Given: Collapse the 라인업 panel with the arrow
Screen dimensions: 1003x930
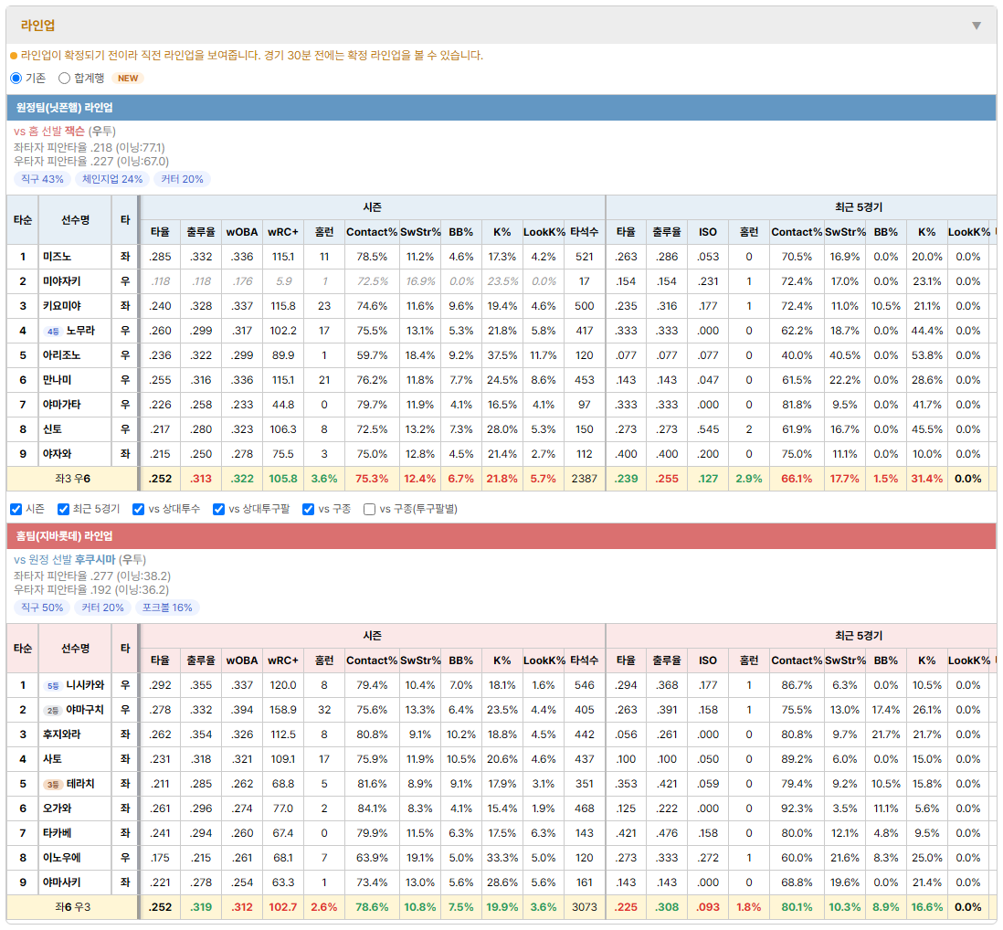Looking at the screenshot, I should 977,26.
